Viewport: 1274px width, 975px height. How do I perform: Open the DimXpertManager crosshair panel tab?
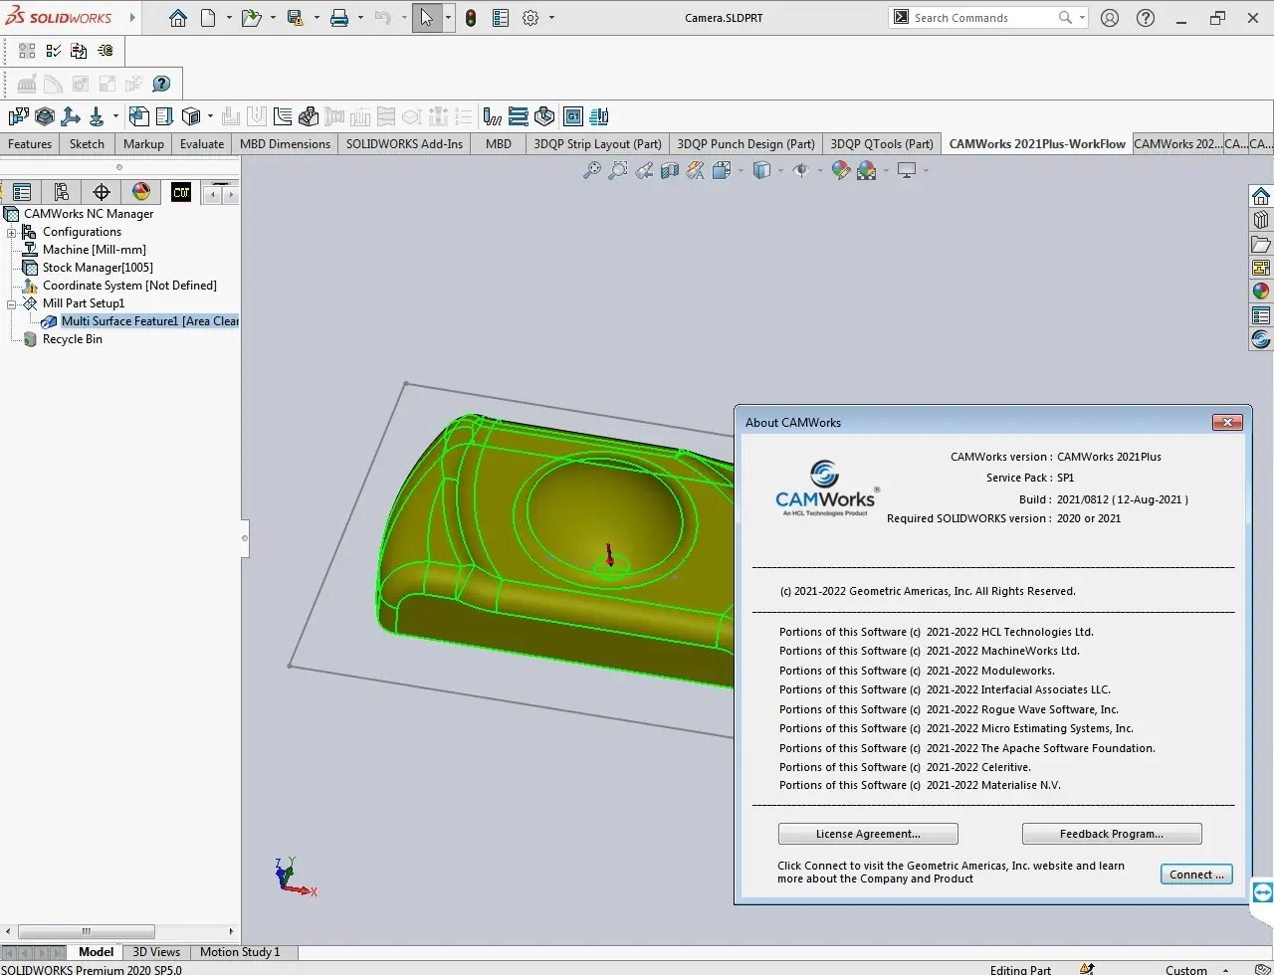(x=101, y=192)
